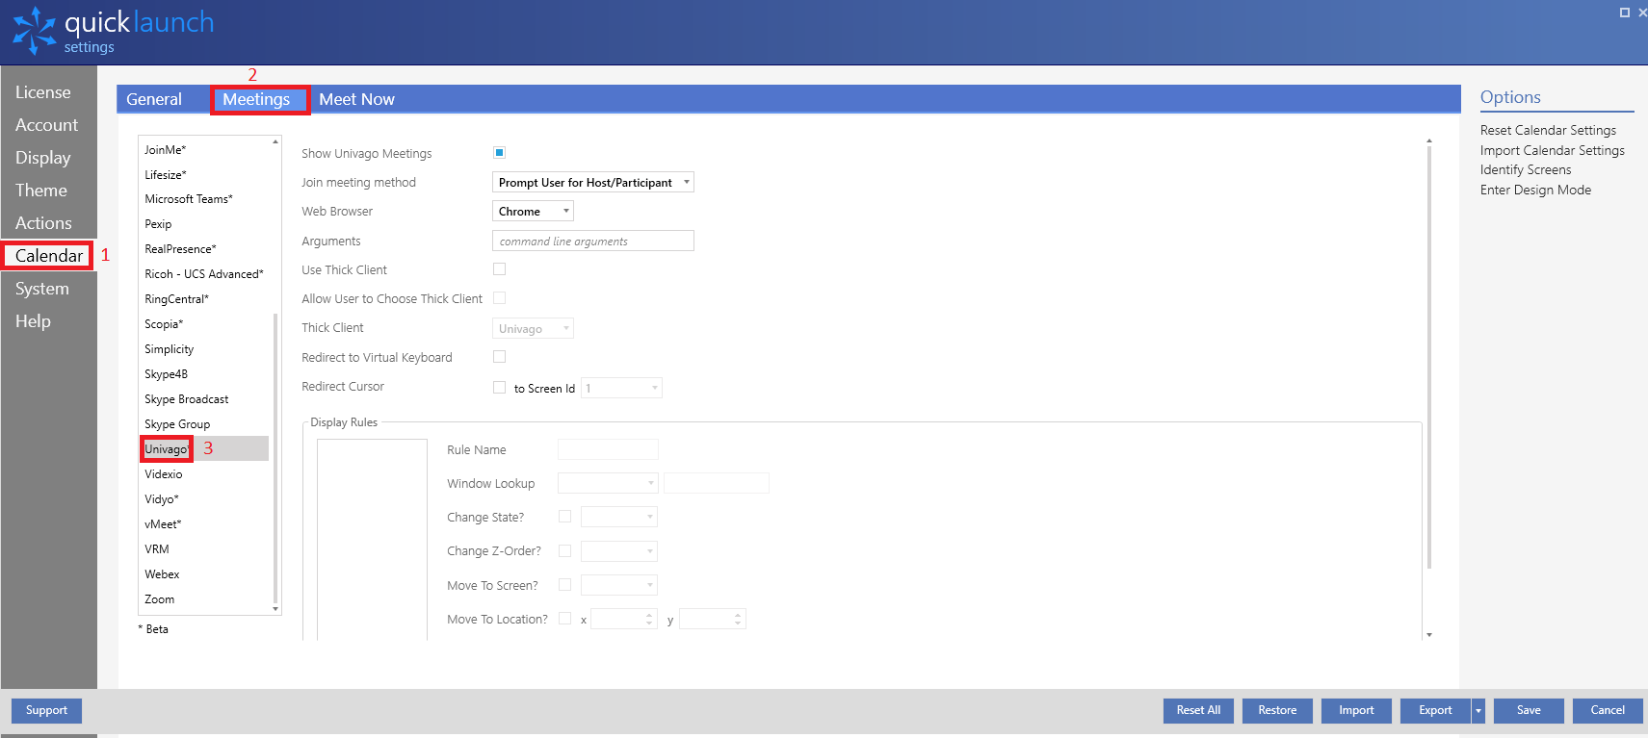The height and width of the screenshot is (738, 1648).
Task: Open the to Screen Id dropdown
Action: [x=621, y=388]
